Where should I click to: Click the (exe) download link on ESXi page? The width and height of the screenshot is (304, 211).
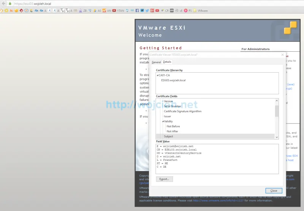pos(291,84)
